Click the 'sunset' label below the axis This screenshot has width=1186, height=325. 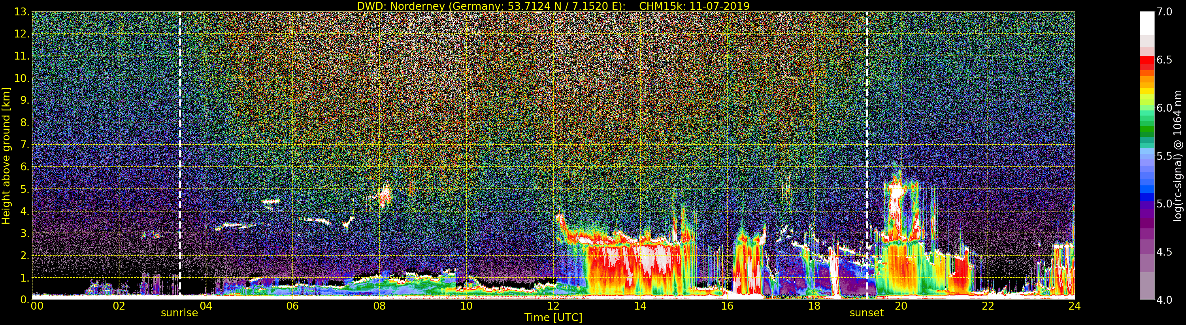tap(867, 313)
